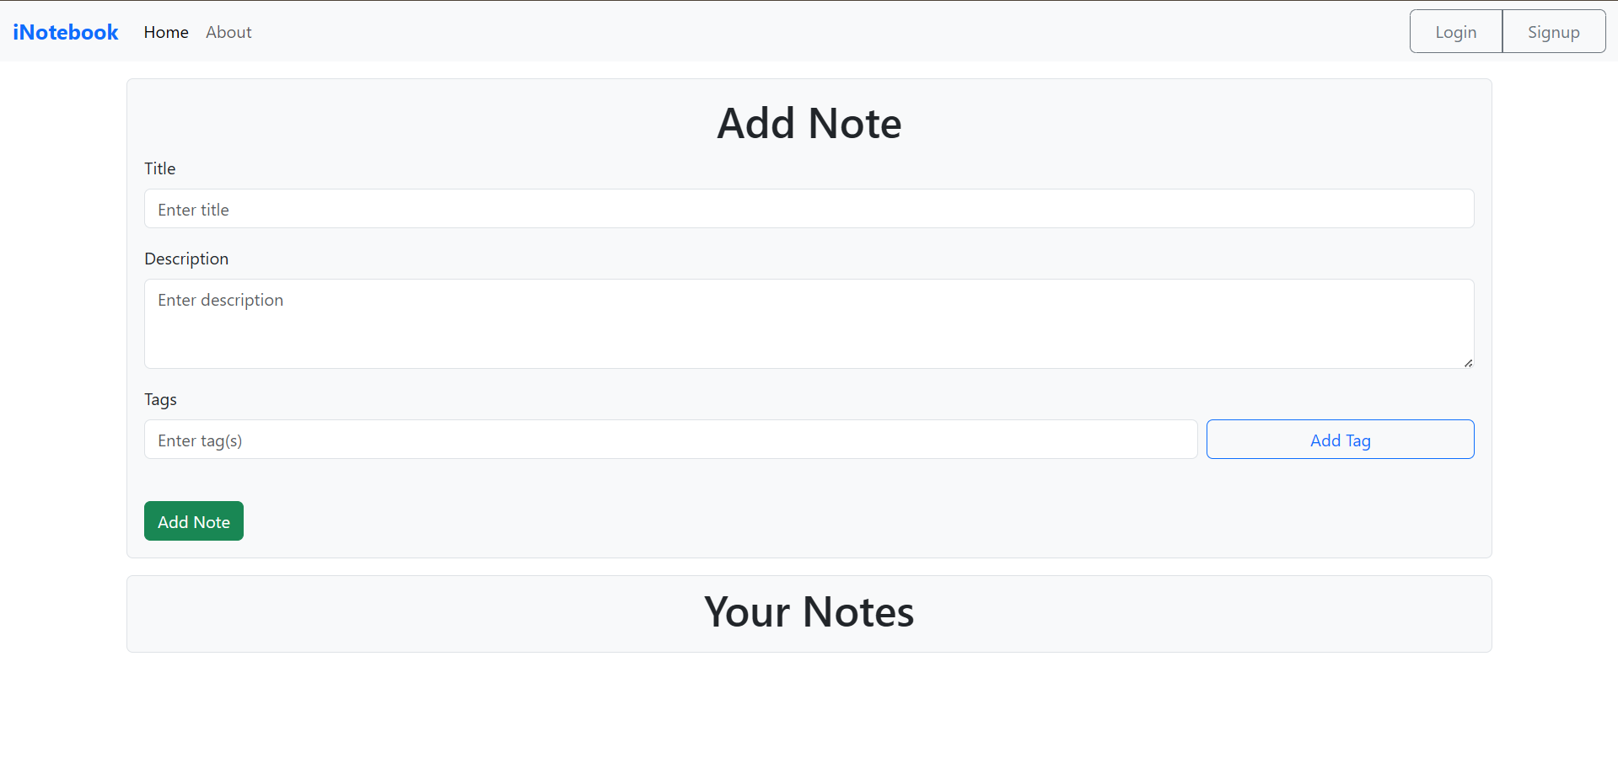Click the Tags field label
The image size is (1618, 763).
160,399
